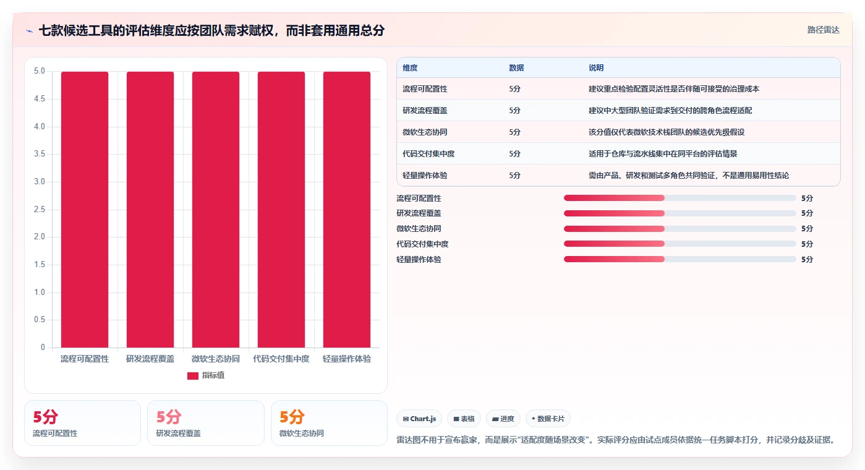Open the 微软生态协同 5分 data card
Viewport: 865px width, 470px height.
coord(329,423)
